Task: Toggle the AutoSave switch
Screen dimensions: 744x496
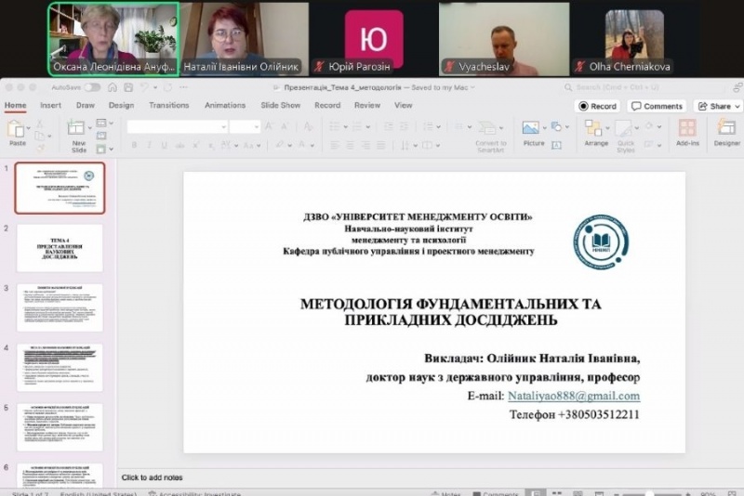Action: (x=92, y=87)
